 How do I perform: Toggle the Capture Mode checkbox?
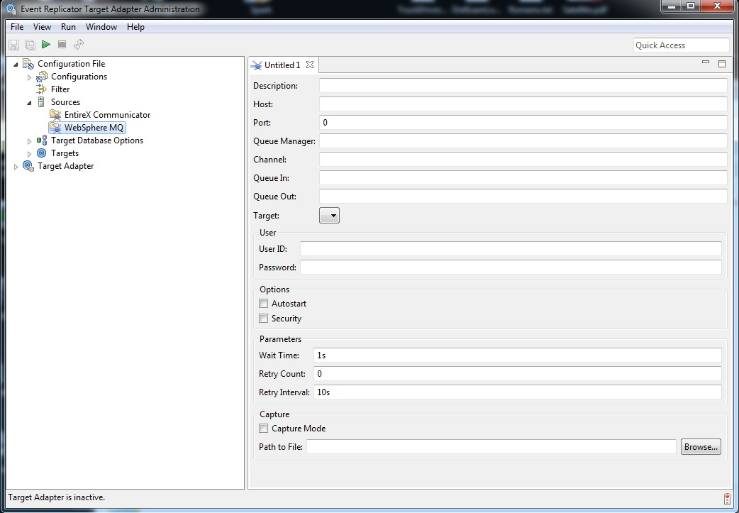(264, 429)
